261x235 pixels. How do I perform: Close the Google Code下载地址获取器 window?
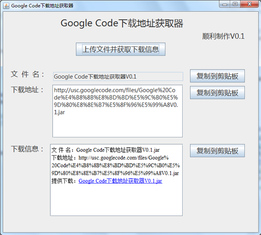pos(249,4)
